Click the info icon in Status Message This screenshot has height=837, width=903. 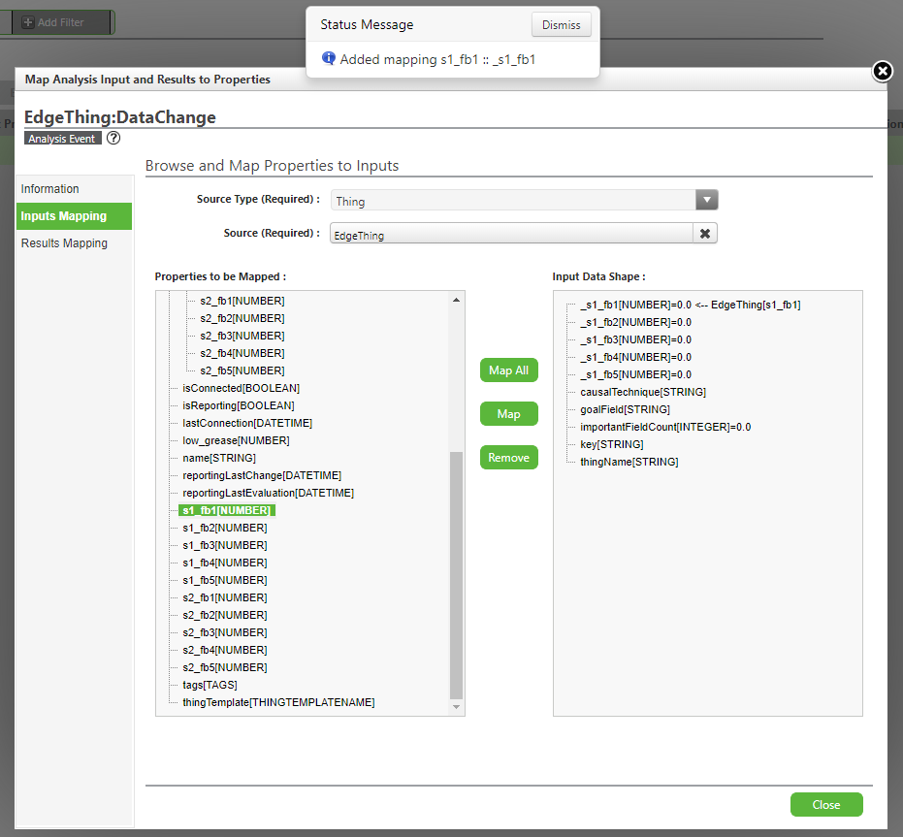[x=328, y=58]
